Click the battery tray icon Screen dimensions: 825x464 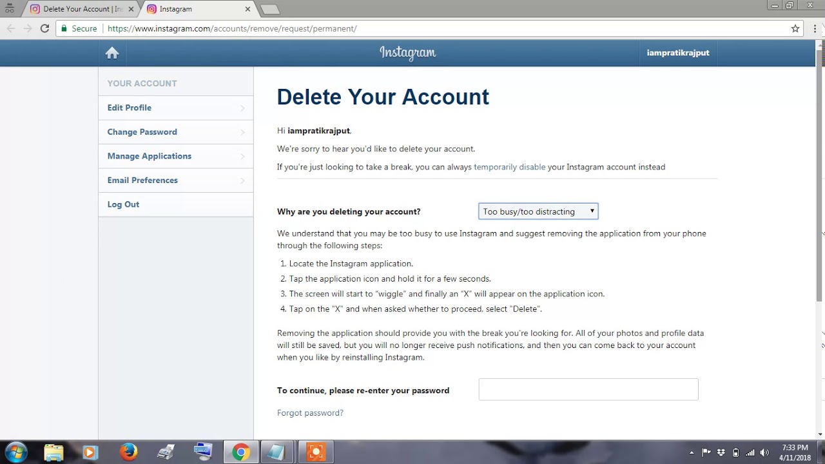(735, 452)
